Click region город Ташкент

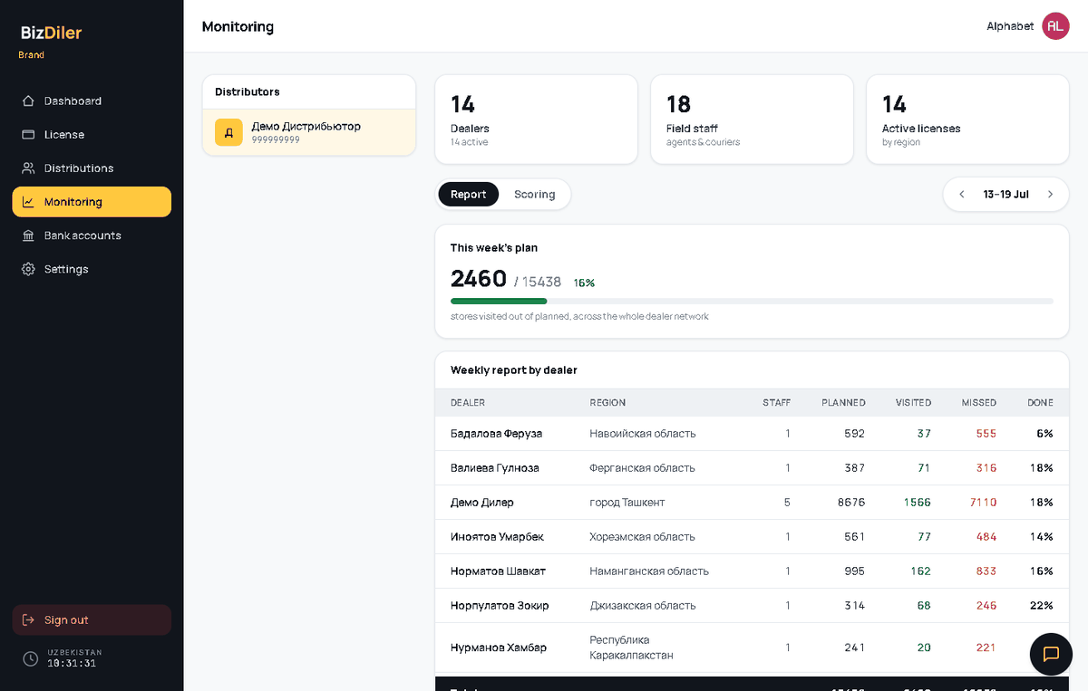point(627,503)
